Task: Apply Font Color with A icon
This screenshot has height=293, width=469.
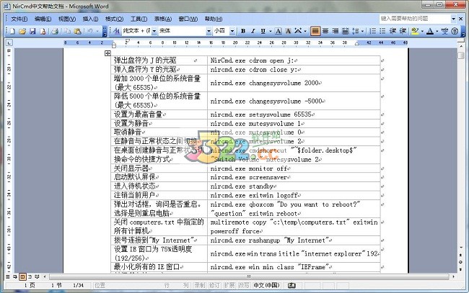Action: (x=430, y=31)
